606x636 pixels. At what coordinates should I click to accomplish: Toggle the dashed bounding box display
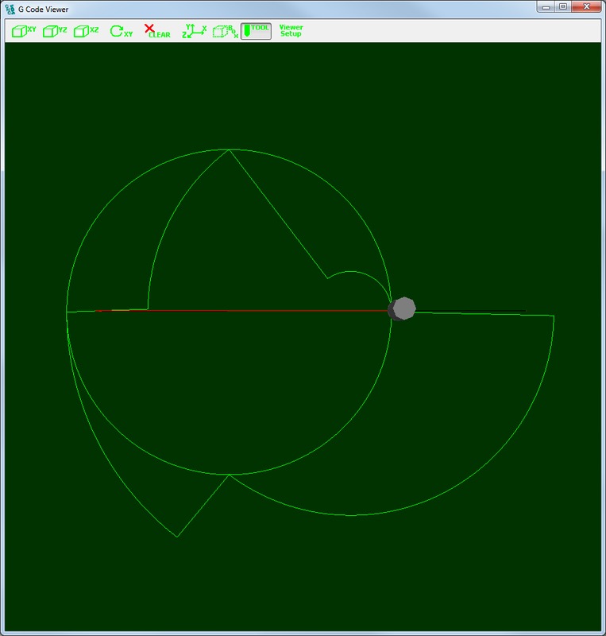[x=225, y=31]
